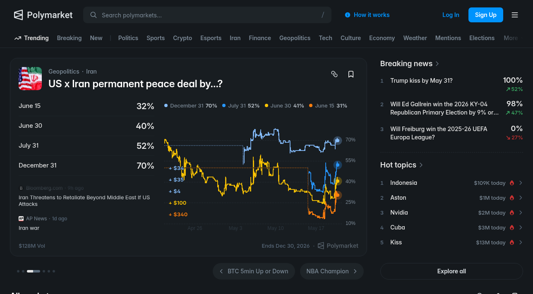The image size is (533, 294).
Task: Focus the Search polymarkets field
Action: coord(207,15)
